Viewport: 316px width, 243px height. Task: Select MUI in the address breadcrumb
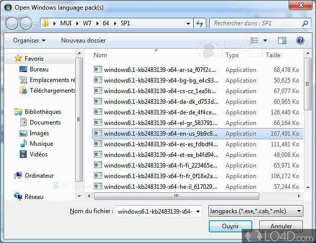point(66,23)
